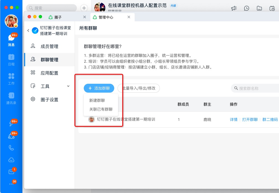Close the 圈子 tab
Viewport: 279px width, 193px height.
tap(85, 17)
